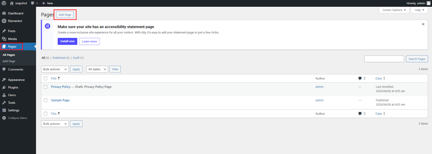Click the Dashboard gauge icon
The width and height of the screenshot is (432, 154).
tap(4, 13)
